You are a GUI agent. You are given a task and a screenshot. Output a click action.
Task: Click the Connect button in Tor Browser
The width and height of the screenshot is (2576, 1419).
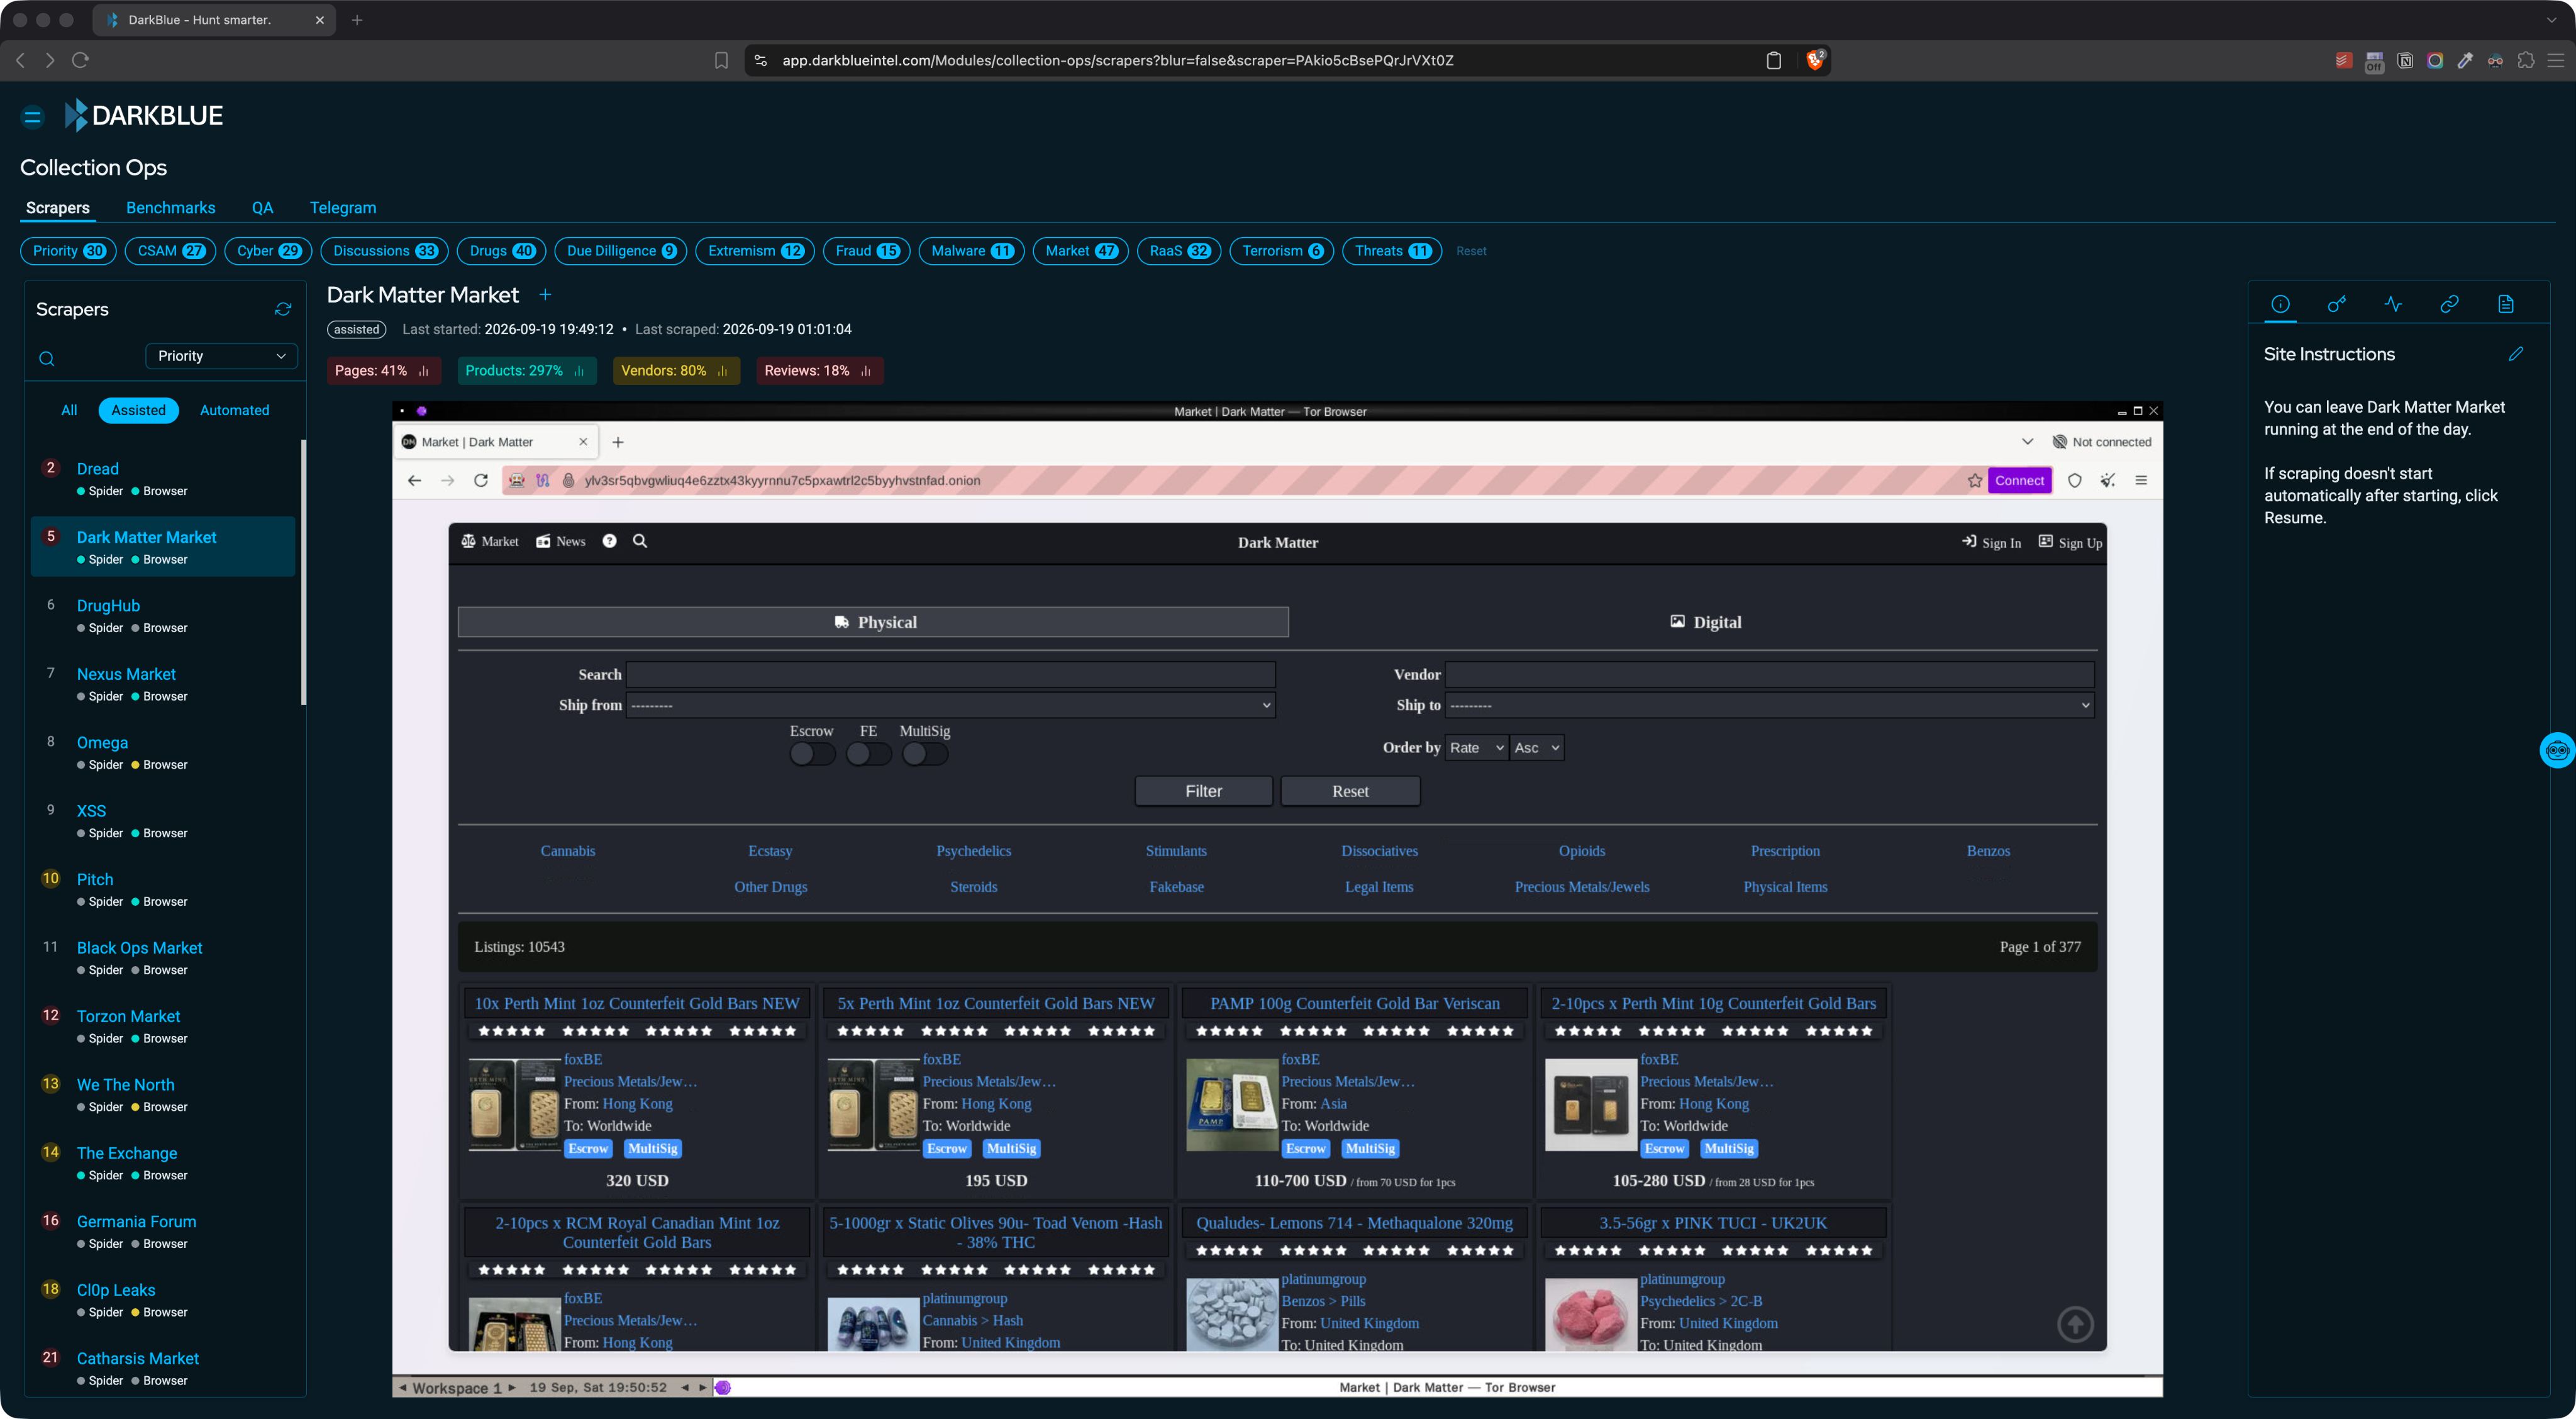point(2019,481)
